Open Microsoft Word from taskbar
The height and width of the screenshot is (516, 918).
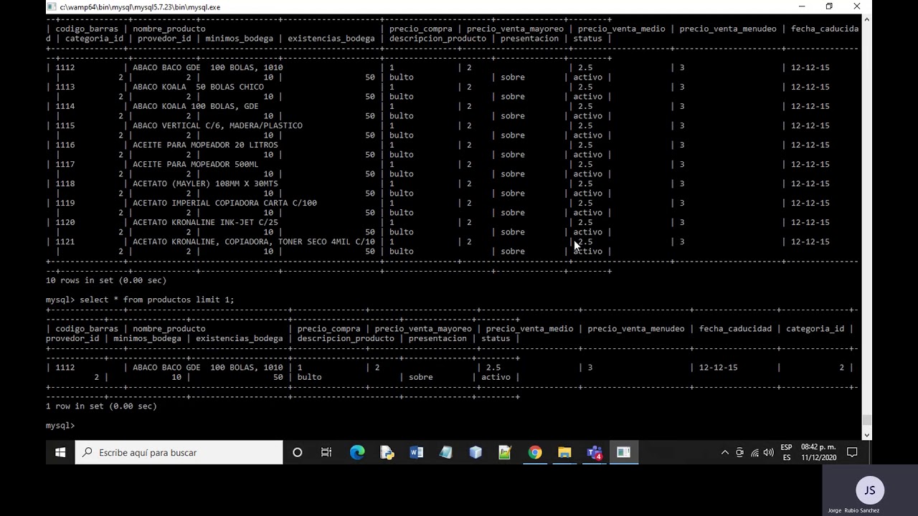click(x=416, y=452)
